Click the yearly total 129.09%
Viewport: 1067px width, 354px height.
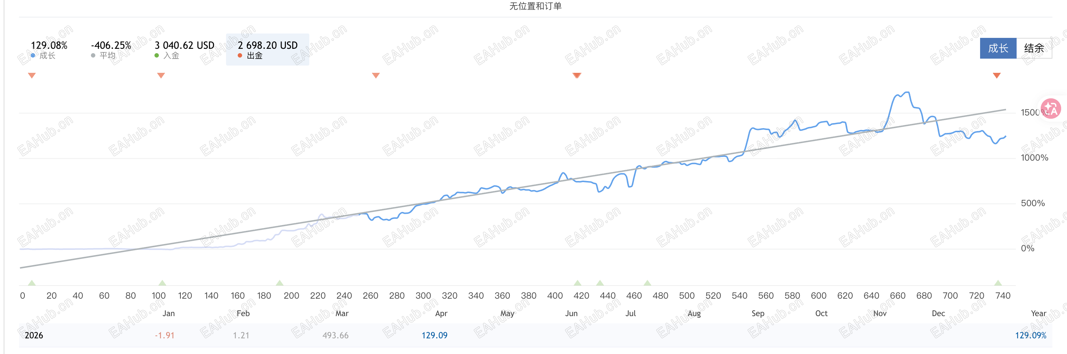pyautogui.click(x=1030, y=335)
